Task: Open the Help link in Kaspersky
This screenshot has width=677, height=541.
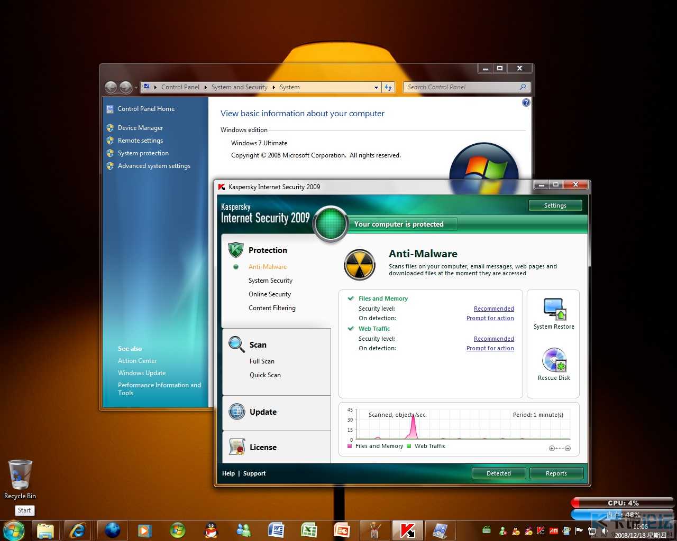Action: (x=228, y=473)
